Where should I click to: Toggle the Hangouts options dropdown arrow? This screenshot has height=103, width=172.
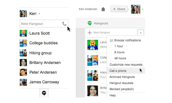(141, 33)
